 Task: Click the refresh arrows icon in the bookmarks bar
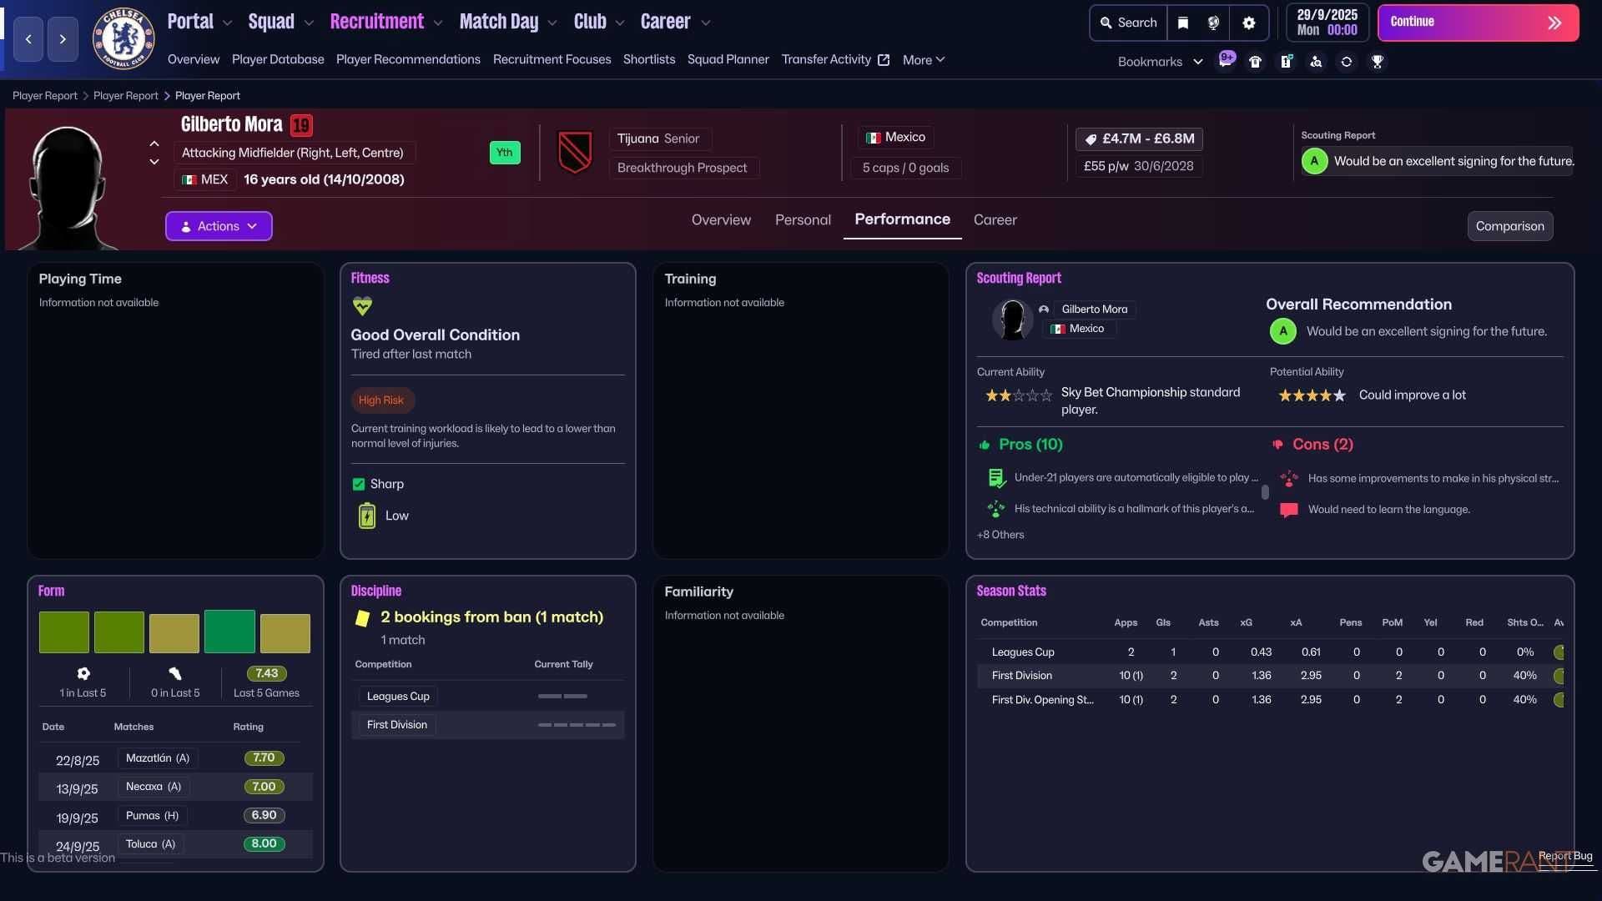[x=1346, y=62]
